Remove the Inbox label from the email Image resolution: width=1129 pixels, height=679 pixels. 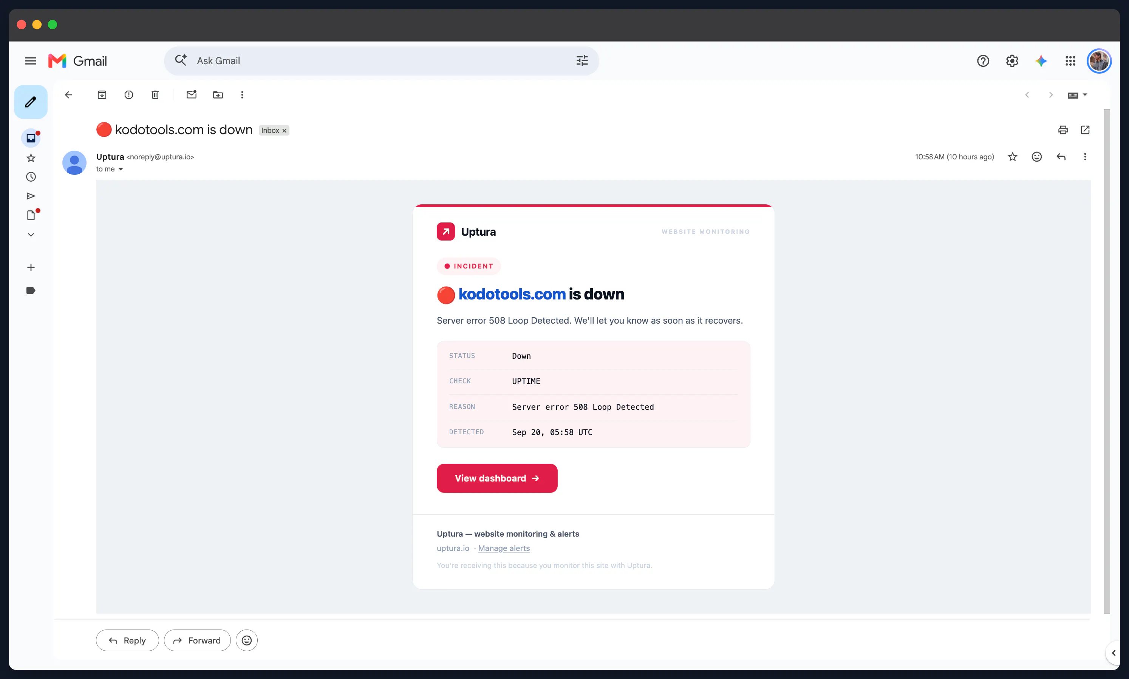(x=284, y=131)
